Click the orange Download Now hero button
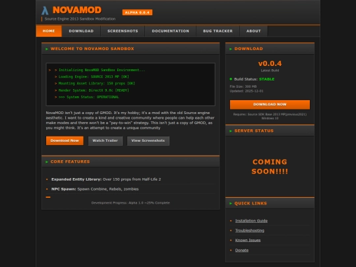The width and height of the screenshot is (356, 267). pyautogui.click(x=65, y=141)
